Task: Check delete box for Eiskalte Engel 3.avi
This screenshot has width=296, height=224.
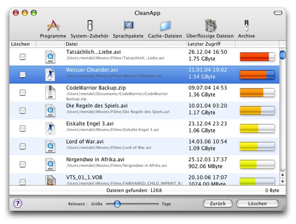Action: point(23,128)
